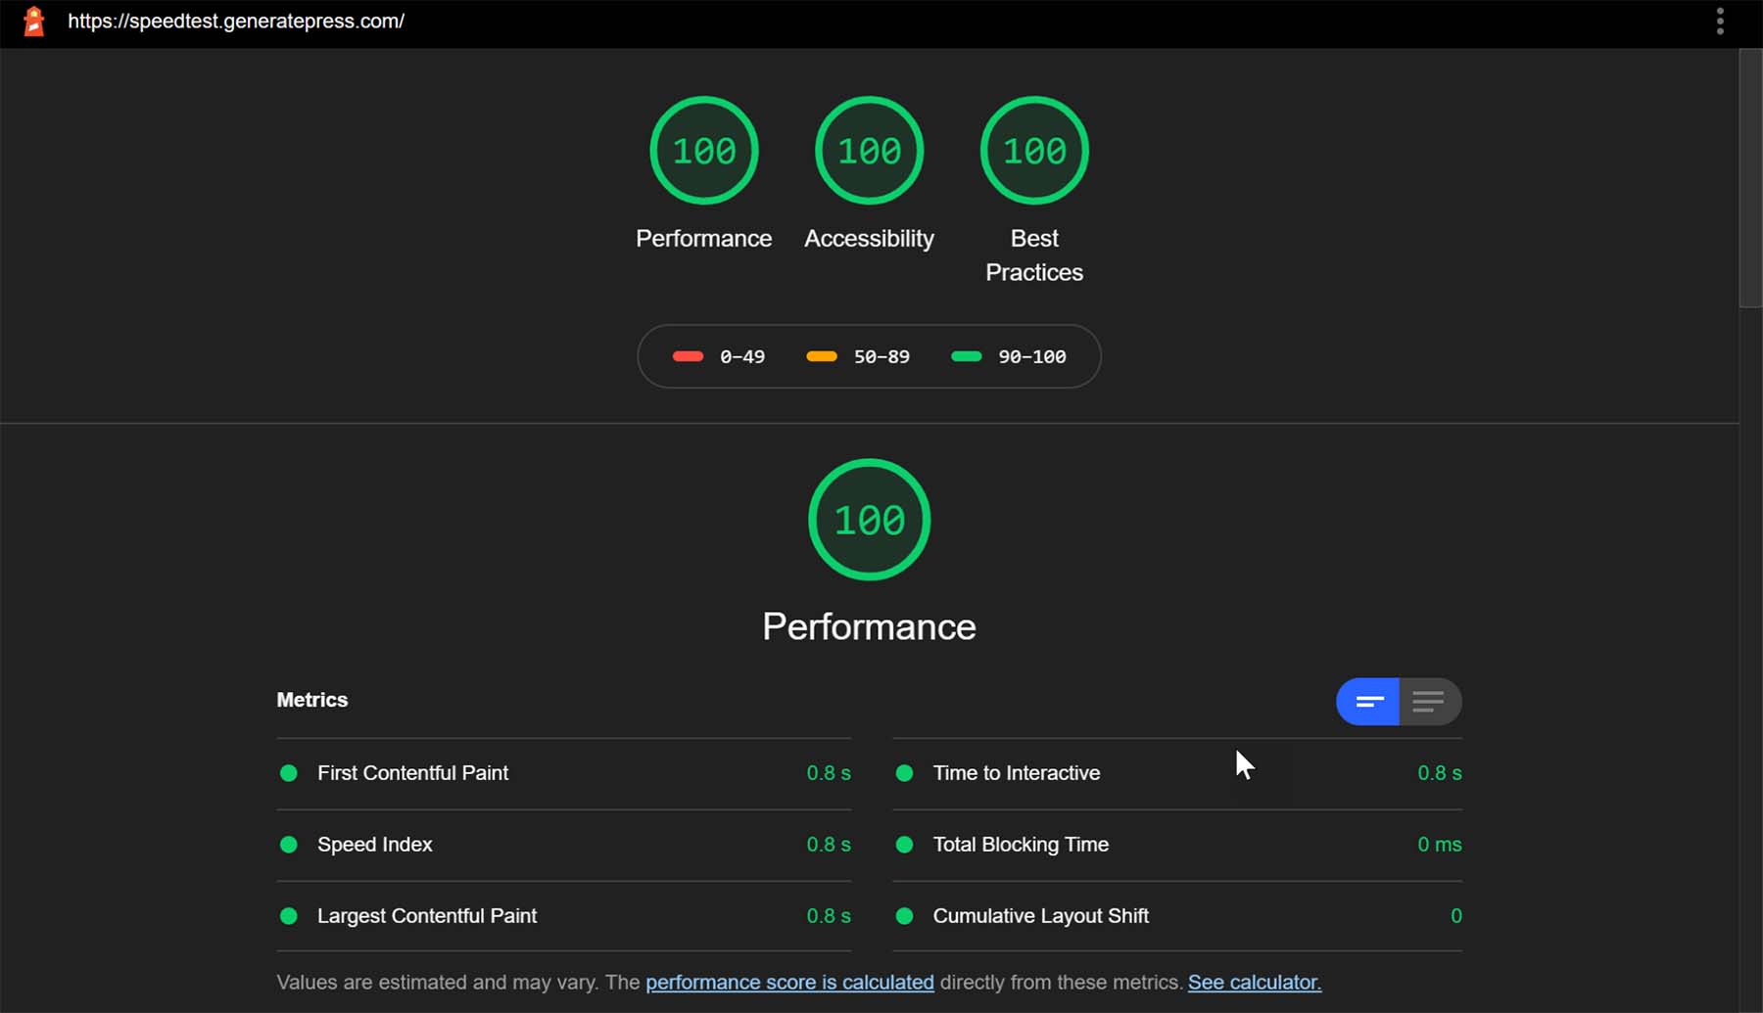The image size is (1763, 1013).
Task: Click the URL field showing speedtest.generatepress.com
Action: pyautogui.click(x=236, y=21)
